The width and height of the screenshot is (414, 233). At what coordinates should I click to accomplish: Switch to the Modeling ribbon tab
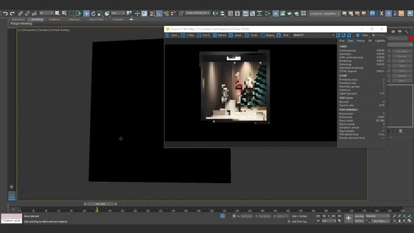37,19
